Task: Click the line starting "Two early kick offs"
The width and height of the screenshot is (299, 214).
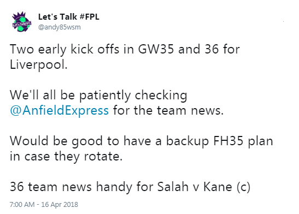Action: pos(125,49)
